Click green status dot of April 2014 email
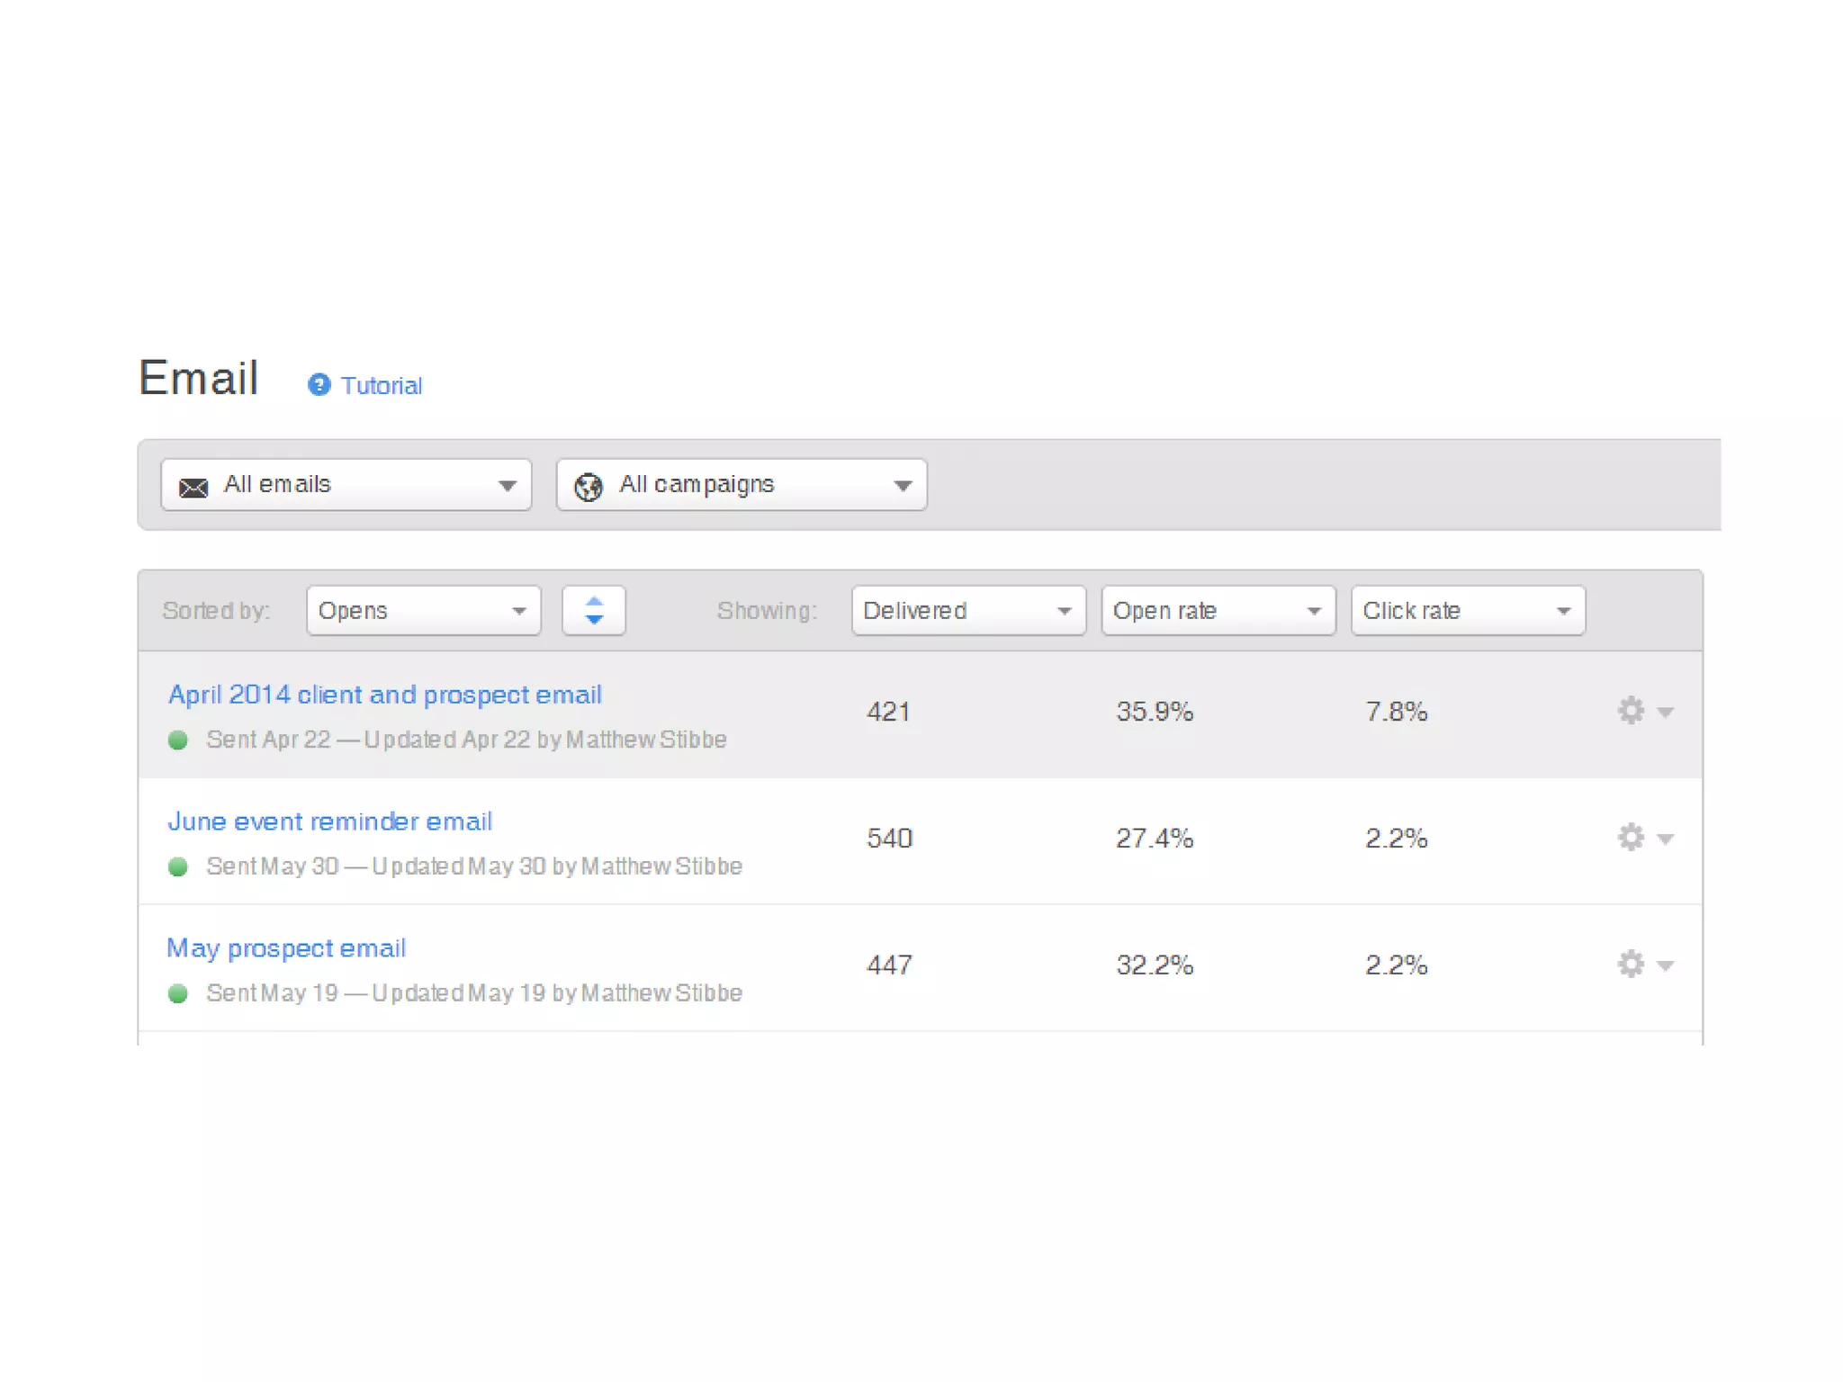1843x1382 pixels. (178, 740)
